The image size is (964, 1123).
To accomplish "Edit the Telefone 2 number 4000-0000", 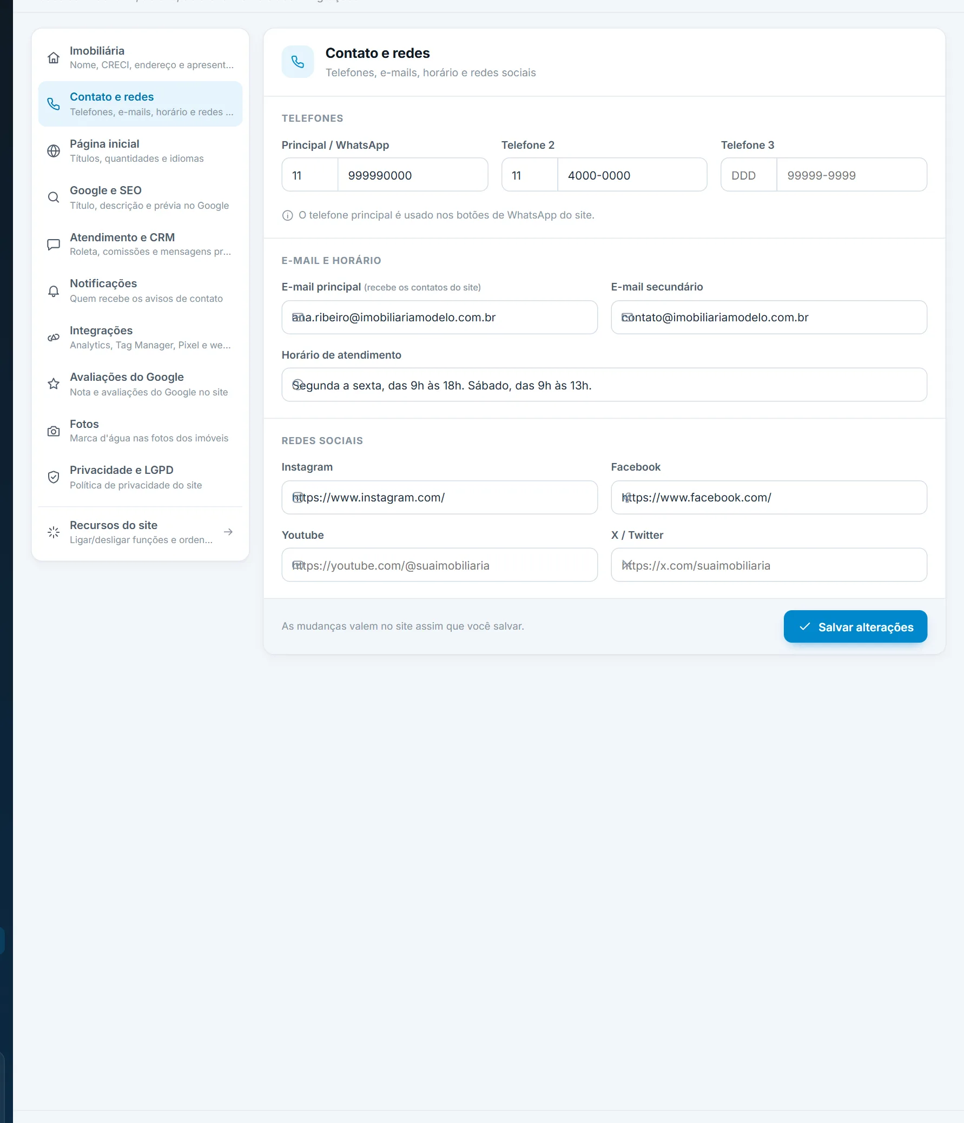I will [x=632, y=175].
